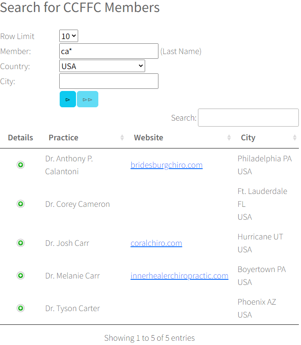Expand Dr. Josh Carr details row
This screenshot has height=345, width=301.
[21, 243]
